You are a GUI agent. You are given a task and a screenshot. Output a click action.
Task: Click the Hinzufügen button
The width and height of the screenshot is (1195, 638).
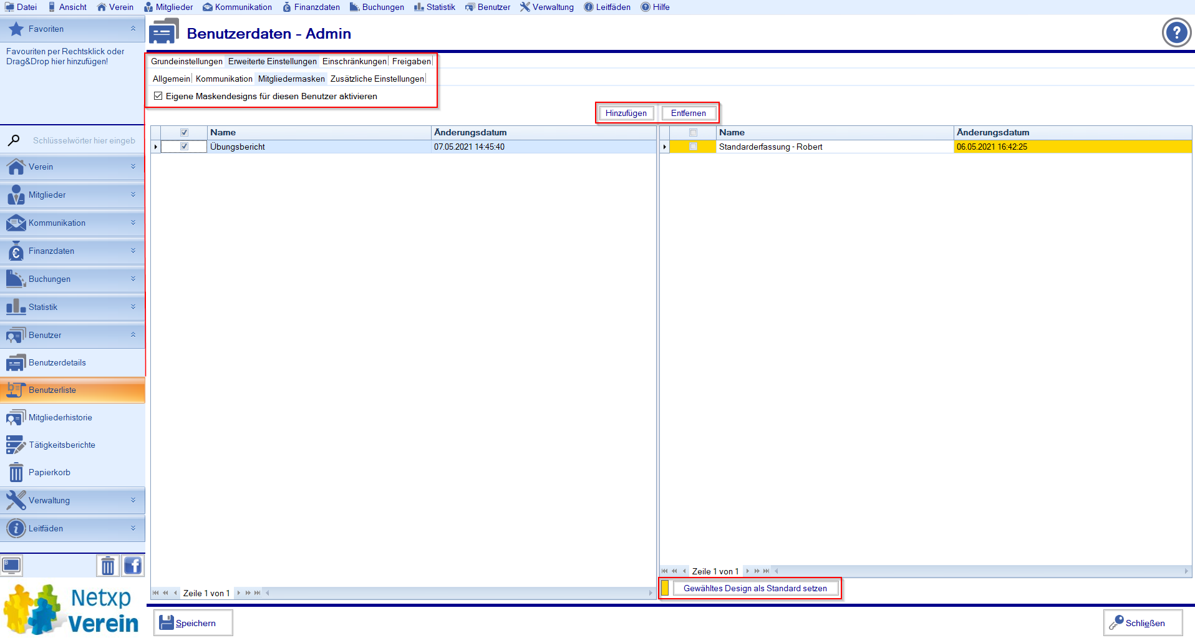626,113
